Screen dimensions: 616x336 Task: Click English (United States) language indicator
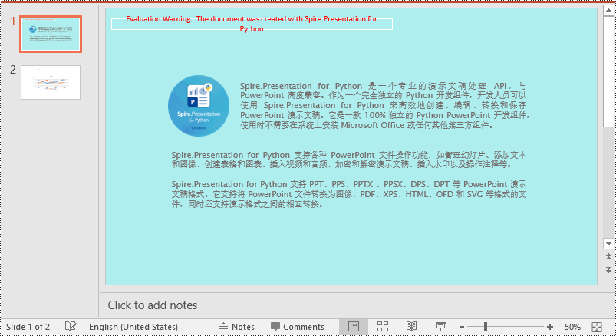point(133,327)
